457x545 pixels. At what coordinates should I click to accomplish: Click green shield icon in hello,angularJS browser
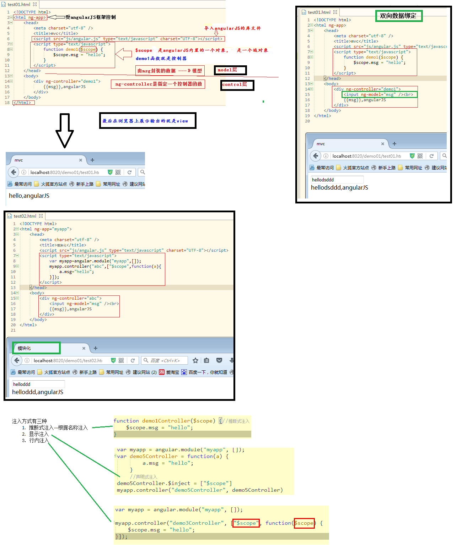pos(110,172)
